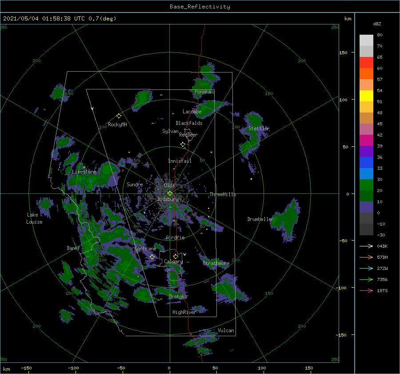Click the green 7356 arrow icon
Image resolution: width=400 pixels, height=374 pixels.
[x=366, y=280]
